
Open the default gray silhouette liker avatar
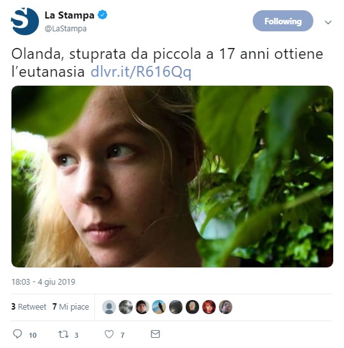point(109,307)
